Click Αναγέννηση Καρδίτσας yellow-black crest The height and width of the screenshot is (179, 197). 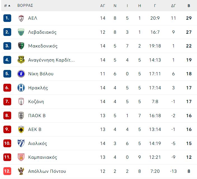pyautogui.click(x=21, y=60)
